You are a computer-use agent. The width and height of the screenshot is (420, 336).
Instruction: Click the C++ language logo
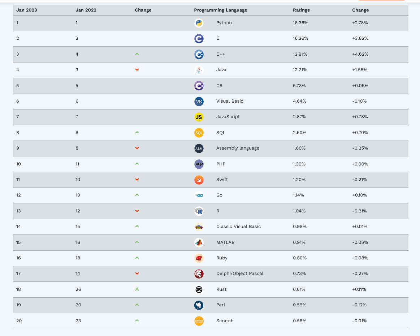click(x=199, y=55)
